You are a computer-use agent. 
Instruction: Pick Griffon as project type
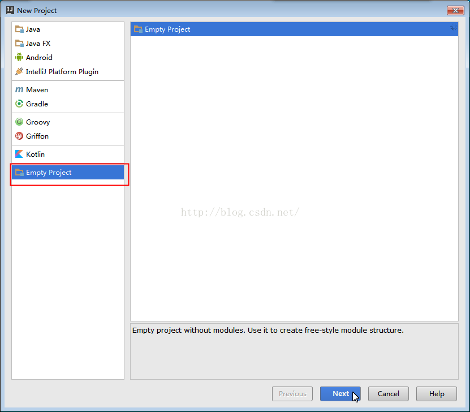[68, 136]
